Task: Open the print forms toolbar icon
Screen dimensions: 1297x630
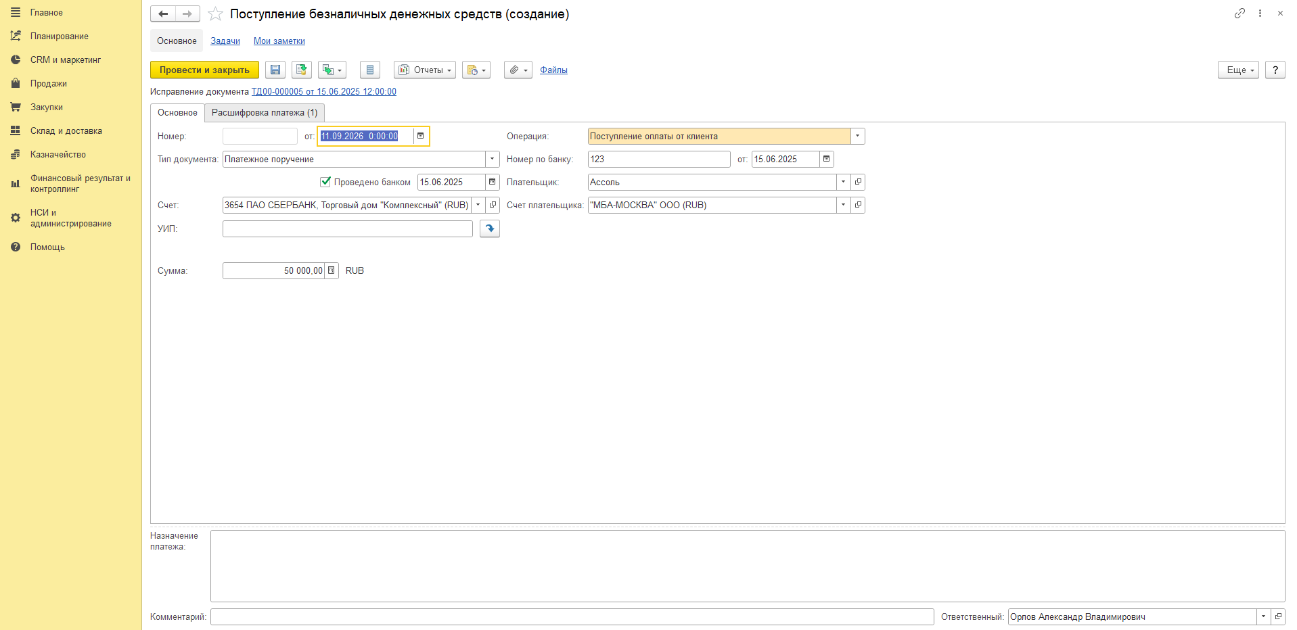Action: pyautogui.click(x=476, y=70)
